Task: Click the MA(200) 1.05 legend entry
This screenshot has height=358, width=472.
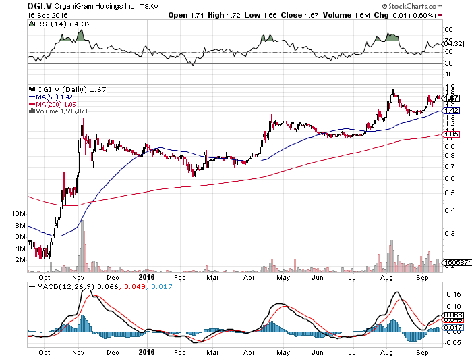Action: [x=53, y=104]
